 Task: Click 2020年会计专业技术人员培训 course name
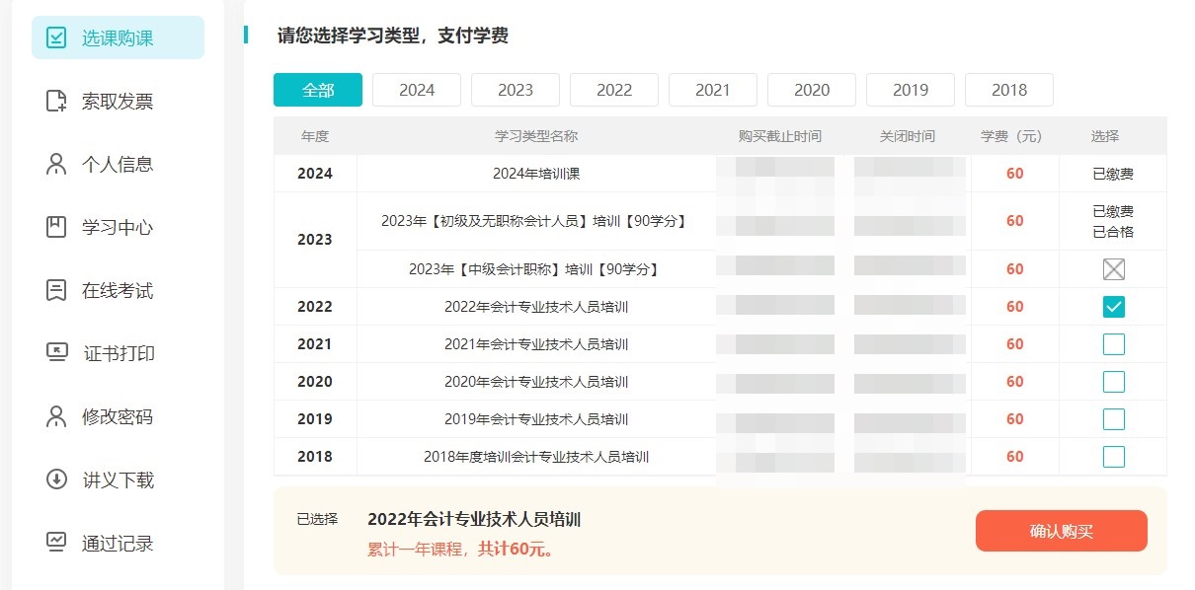click(x=536, y=382)
